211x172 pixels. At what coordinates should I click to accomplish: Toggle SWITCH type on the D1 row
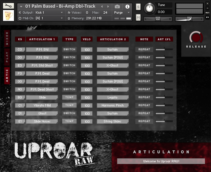coord(69,113)
